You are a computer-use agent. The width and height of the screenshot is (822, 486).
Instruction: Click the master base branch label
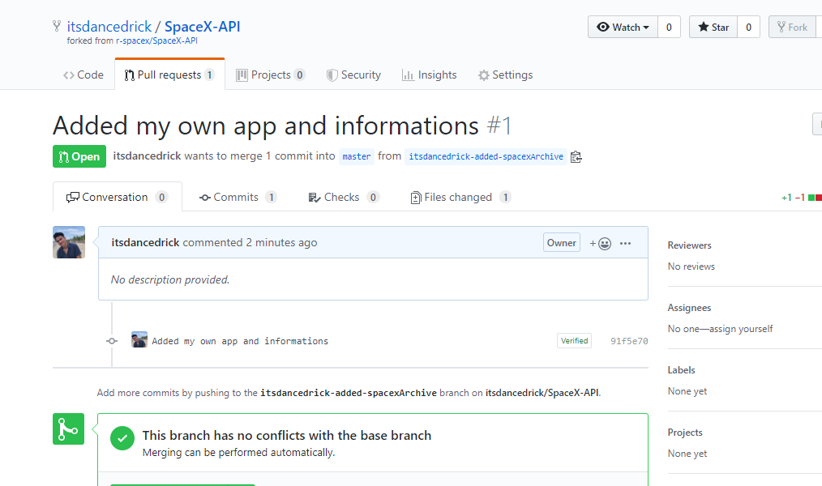(357, 156)
